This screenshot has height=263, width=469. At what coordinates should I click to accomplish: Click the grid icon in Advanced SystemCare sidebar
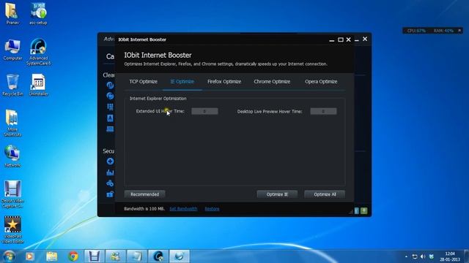pyautogui.click(x=110, y=107)
